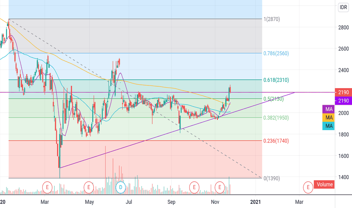Click the 0.236(1740) Fibonacci level label
This screenshot has width=352, height=208.
(276, 141)
